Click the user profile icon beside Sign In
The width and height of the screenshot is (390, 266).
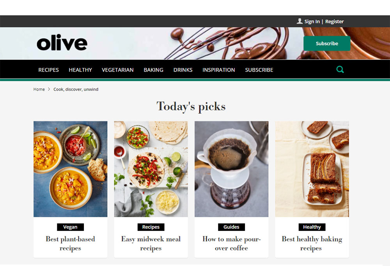point(300,21)
